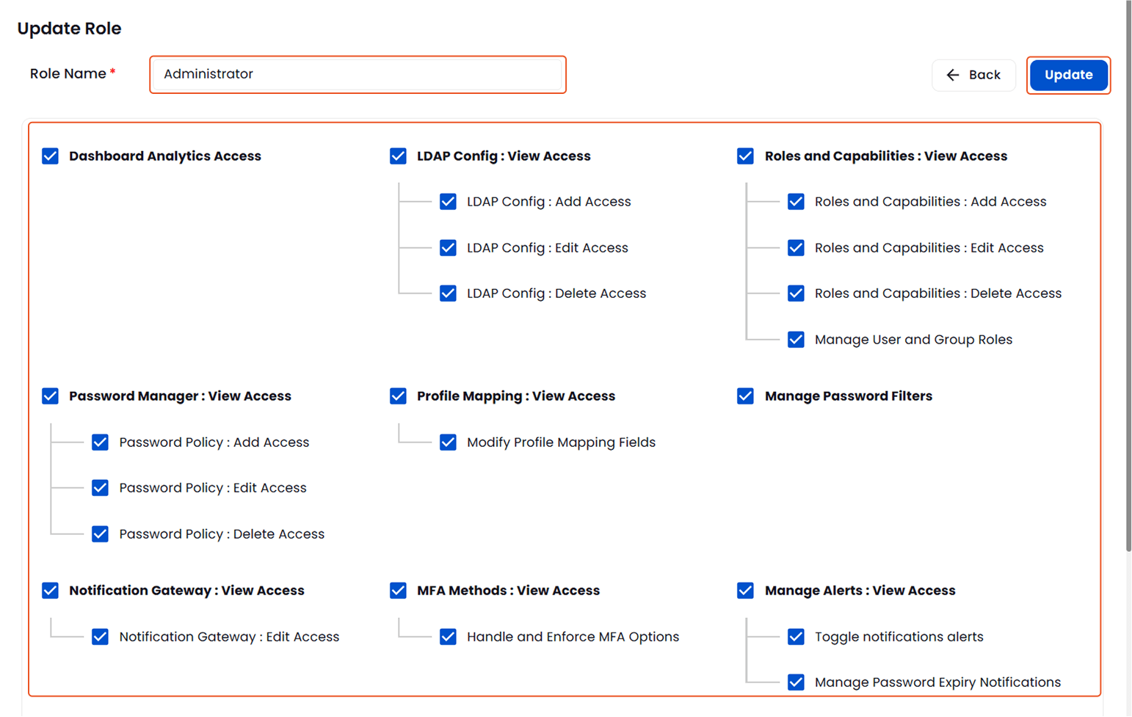Image resolution: width=1132 pixels, height=717 pixels.
Task: Uncheck LDAP Config : Delete Access
Action: click(x=448, y=293)
